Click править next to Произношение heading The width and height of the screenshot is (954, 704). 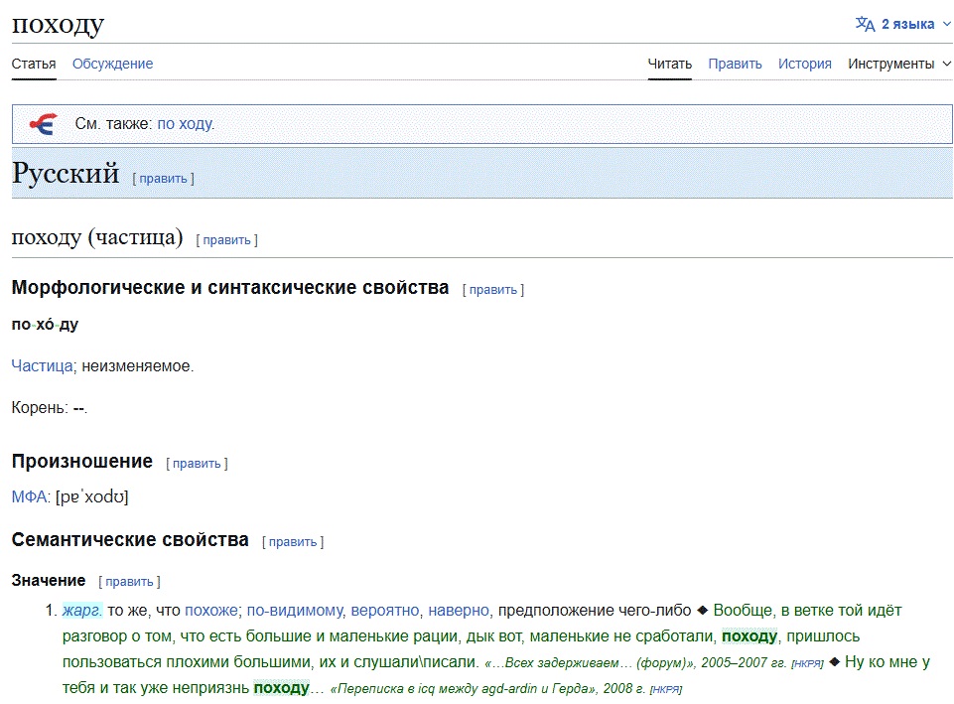(x=197, y=464)
